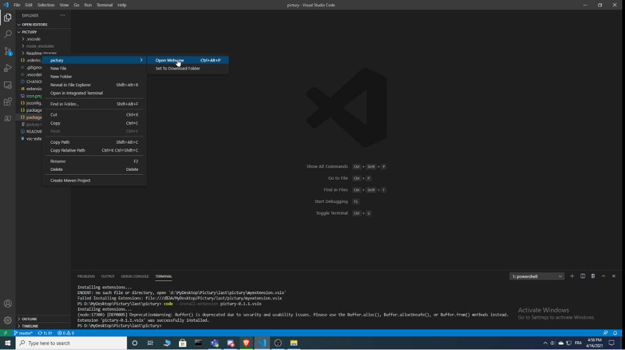Image resolution: width=625 pixels, height=350 pixels.
Task: Open the Windows Start menu
Action: (x=8, y=343)
